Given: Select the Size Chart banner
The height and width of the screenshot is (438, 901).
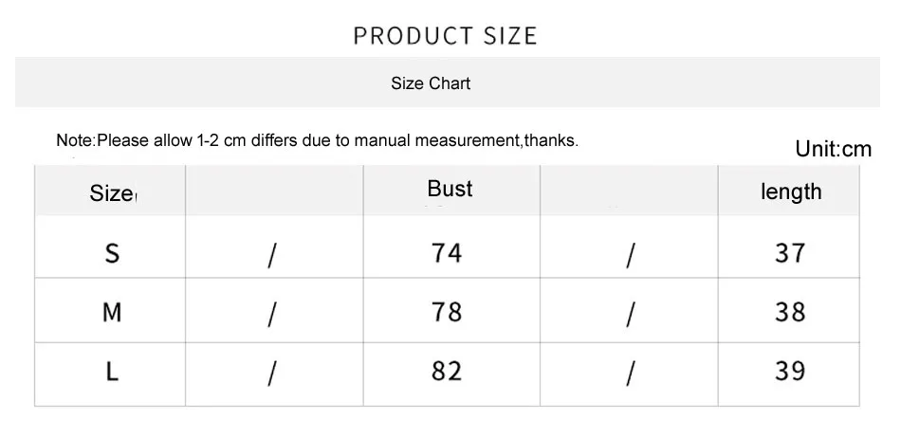Looking at the screenshot, I should tap(447, 82).
